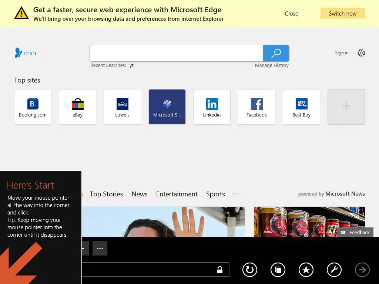Click the lock security icon in address bar

click(220, 270)
